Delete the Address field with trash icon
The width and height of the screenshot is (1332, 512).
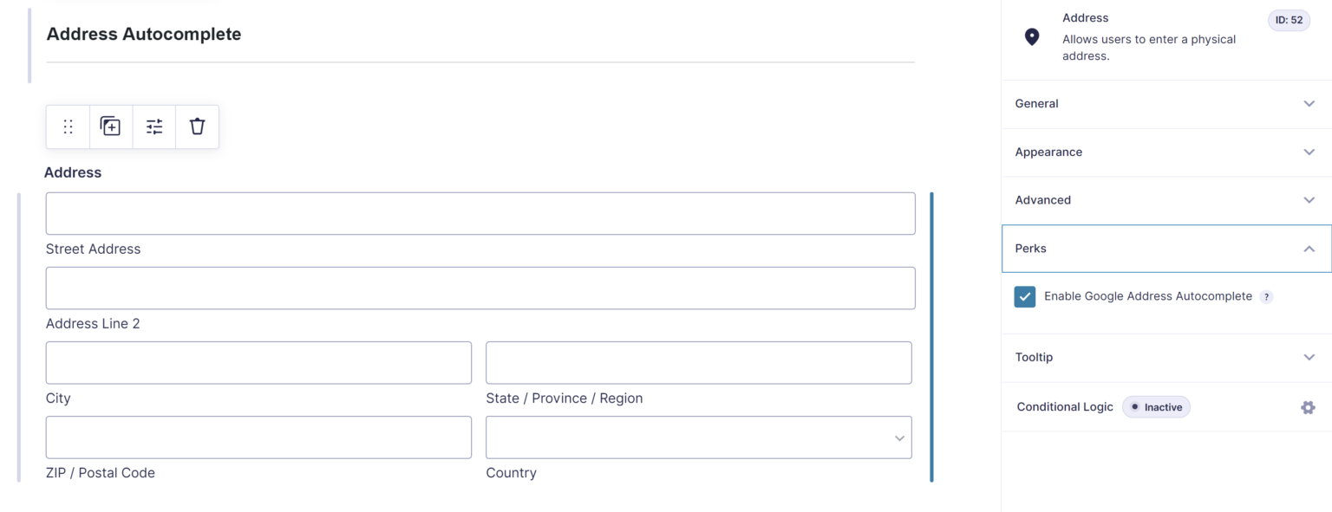click(197, 126)
